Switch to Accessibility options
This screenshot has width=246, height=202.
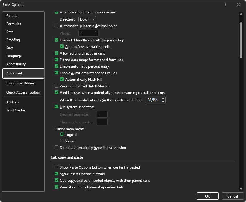(23, 64)
